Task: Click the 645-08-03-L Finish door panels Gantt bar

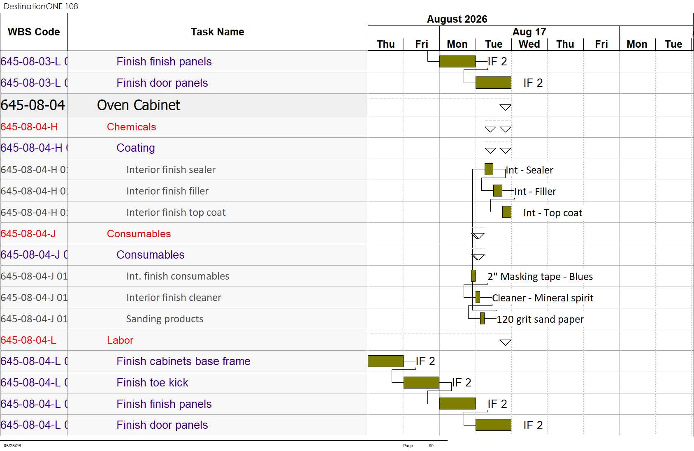Action: (x=494, y=83)
